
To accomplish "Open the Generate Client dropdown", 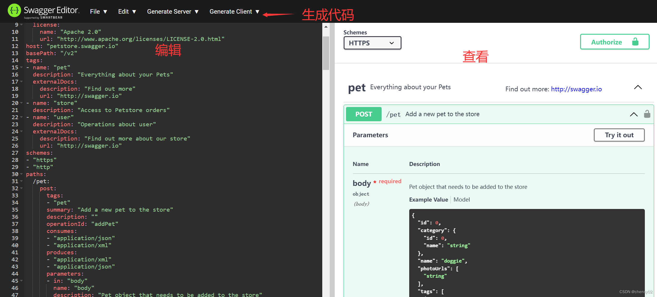I will click(234, 11).
